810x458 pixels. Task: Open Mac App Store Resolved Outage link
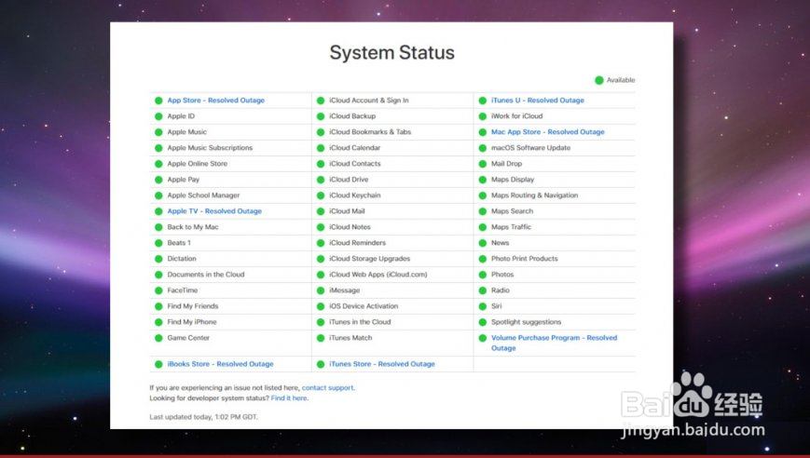547,132
